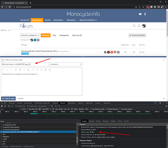Click the upload icon in editor toolbar
This screenshot has width=168, height=148.
(28, 70)
